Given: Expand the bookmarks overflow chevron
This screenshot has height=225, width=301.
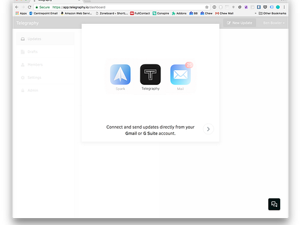Looking at the screenshot, I should point(255,13).
